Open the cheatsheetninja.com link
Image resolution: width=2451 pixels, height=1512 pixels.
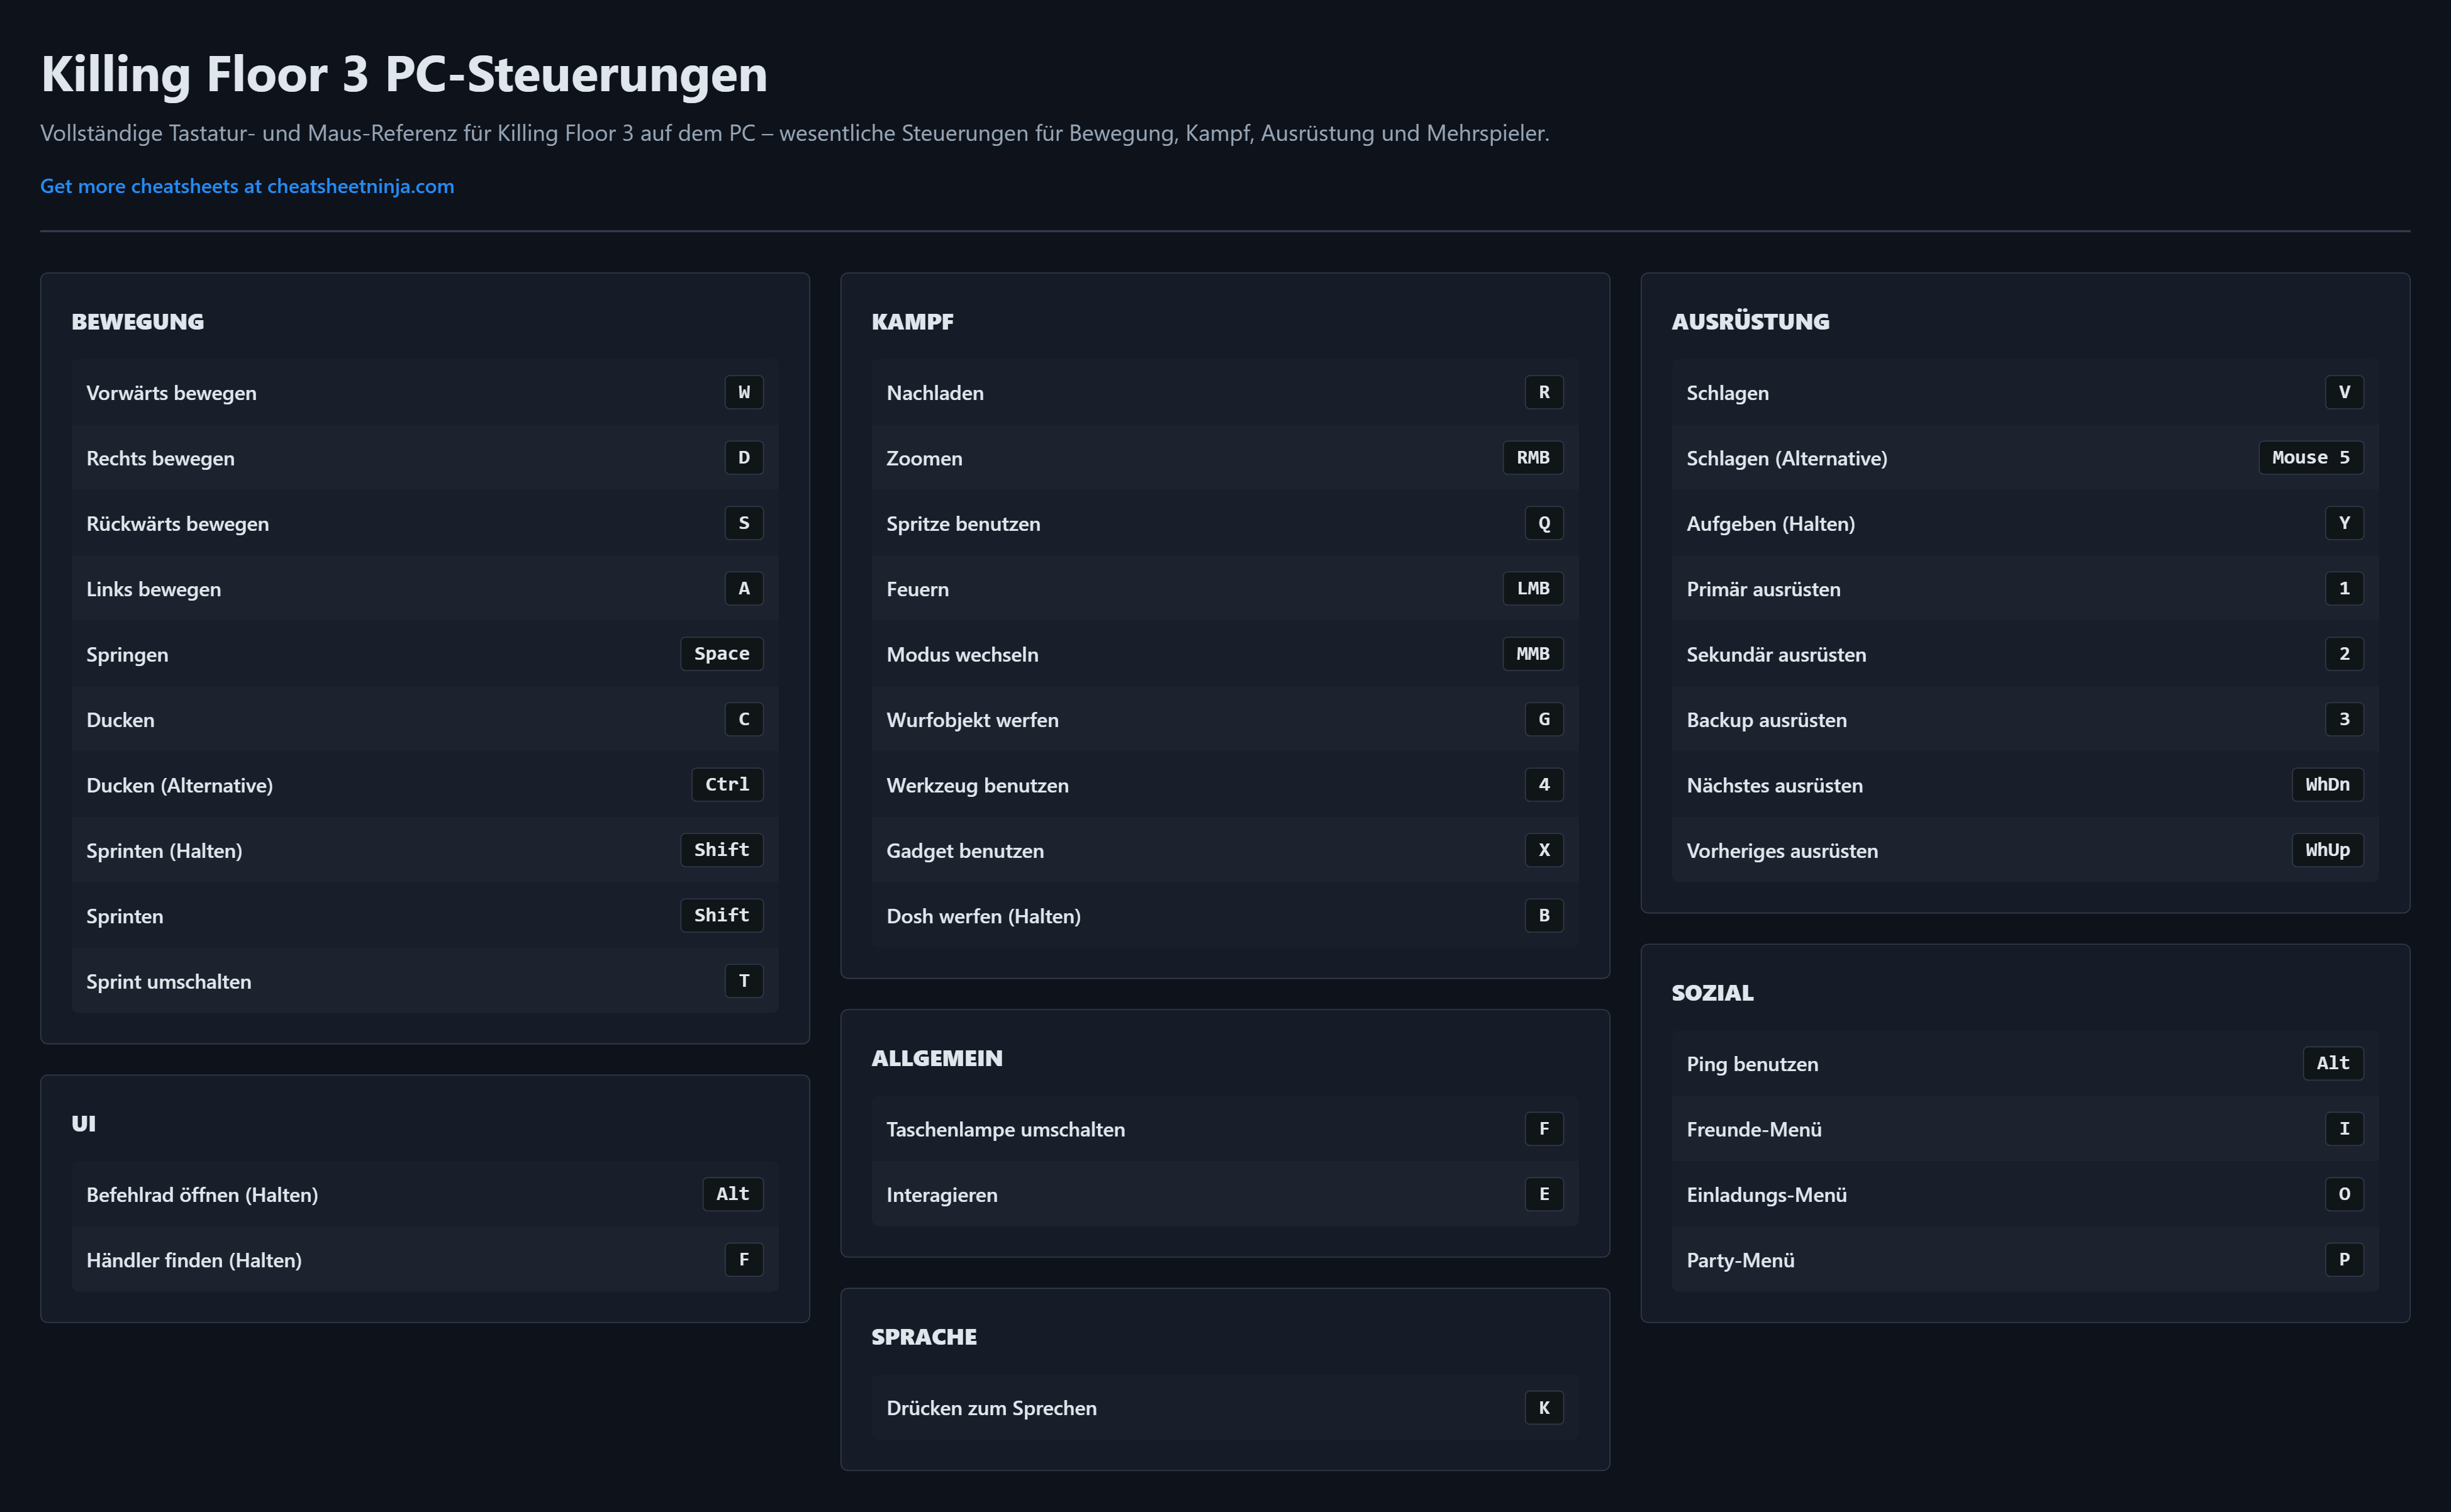pos(247,186)
